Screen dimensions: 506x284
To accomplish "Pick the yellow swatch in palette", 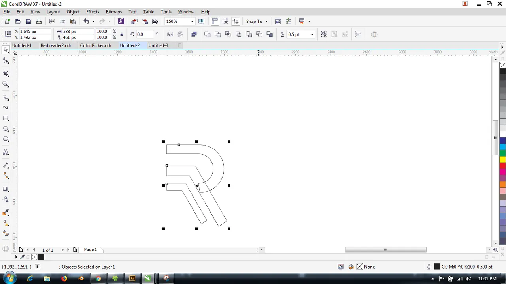I will coord(502,159).
